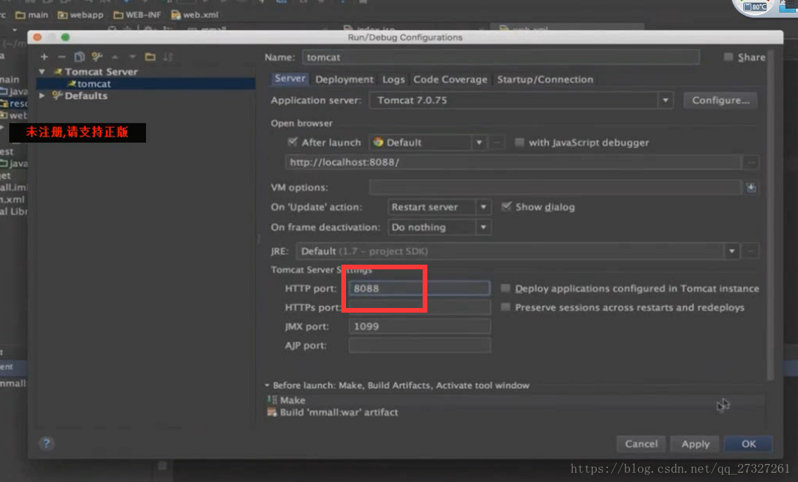
Task: Enable Preserve sessions across restarts and redeploys
Action: (505, 307)
